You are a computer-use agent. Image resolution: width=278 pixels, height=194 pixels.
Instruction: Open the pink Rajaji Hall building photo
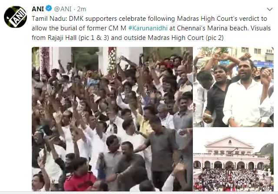(x=234, y=160)
